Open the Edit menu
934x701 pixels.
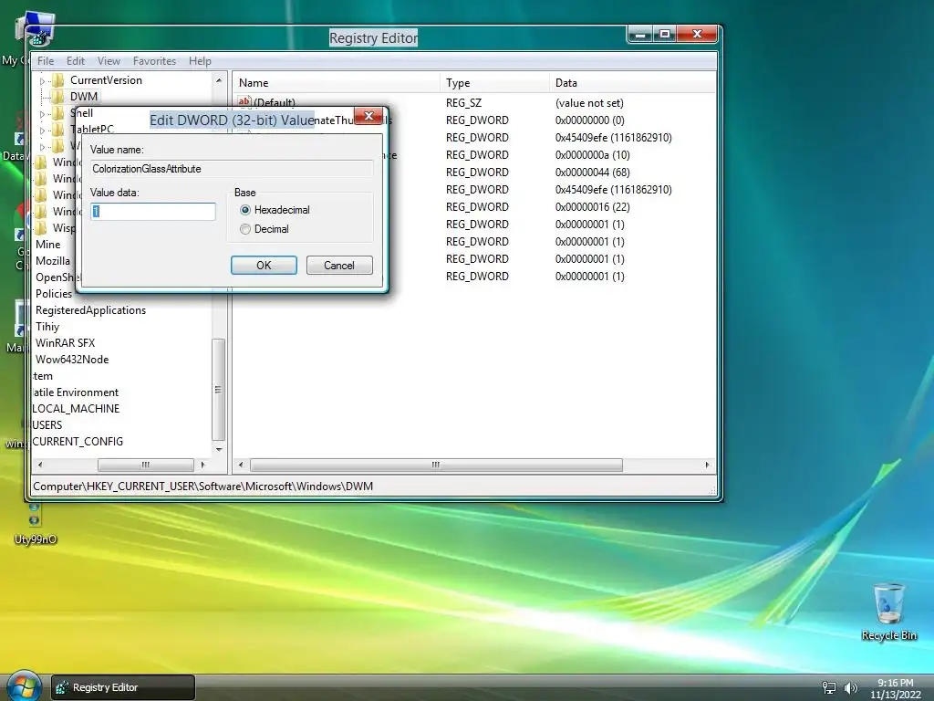coord(76,61)
